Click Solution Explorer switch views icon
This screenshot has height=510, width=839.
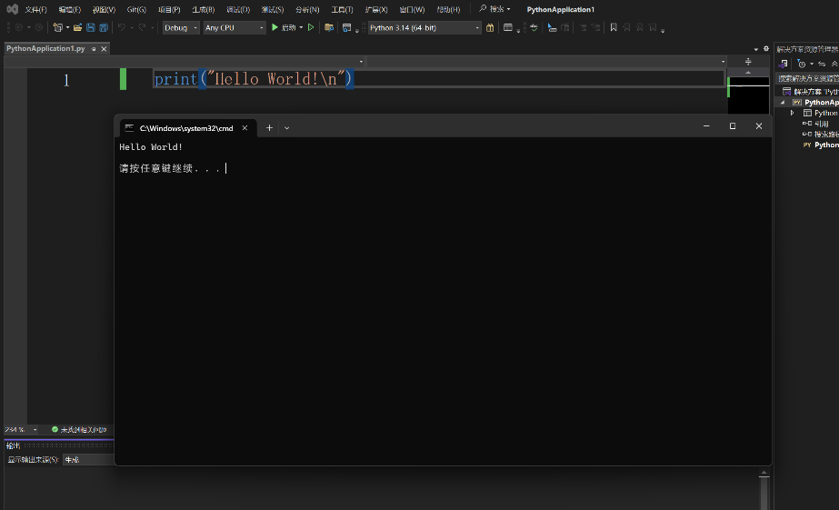[783, 64]
